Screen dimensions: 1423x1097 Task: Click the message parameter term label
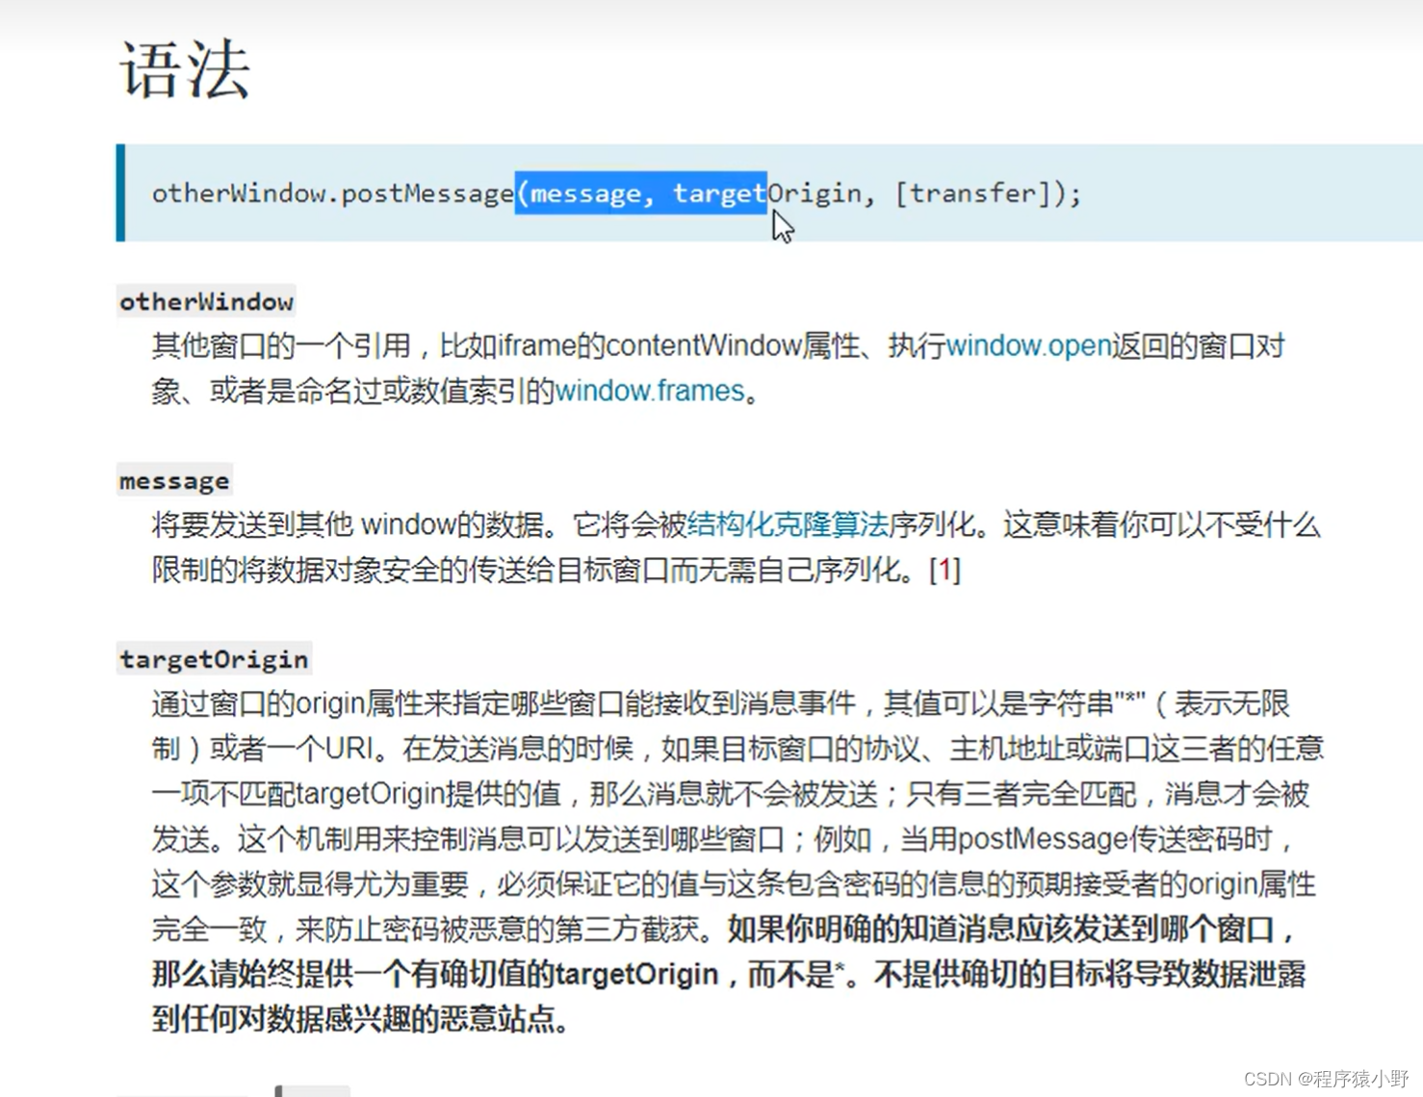pos(174,481)
